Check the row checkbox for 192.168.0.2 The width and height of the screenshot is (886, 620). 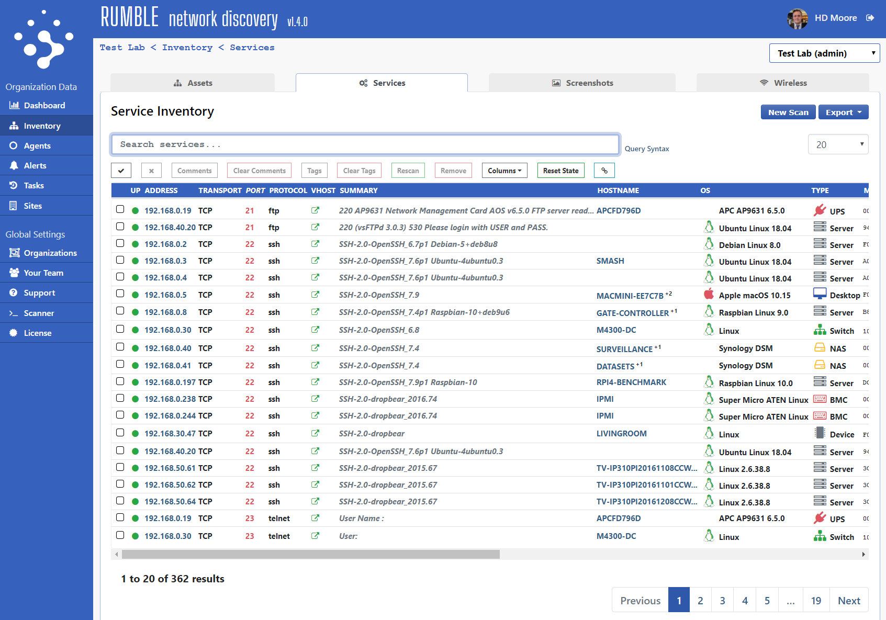pos(120,243)
